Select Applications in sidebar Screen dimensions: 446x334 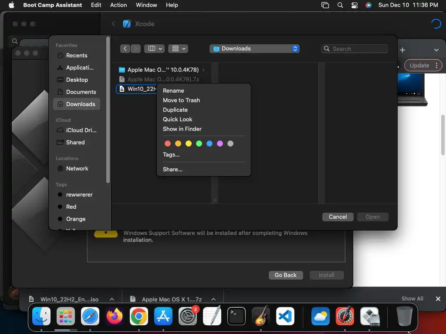77,68
